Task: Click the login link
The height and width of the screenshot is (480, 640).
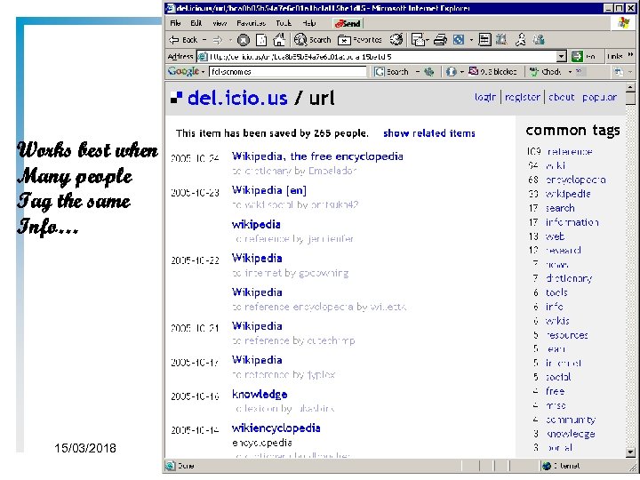Action: pyautogui.click(x=485, y=97)
